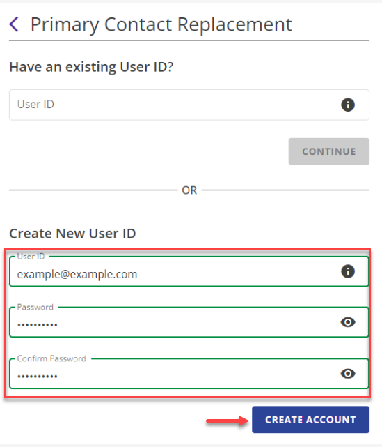Click the info icon beside example@example.com
Screen dimensions: 382x447
coord(348,271)
